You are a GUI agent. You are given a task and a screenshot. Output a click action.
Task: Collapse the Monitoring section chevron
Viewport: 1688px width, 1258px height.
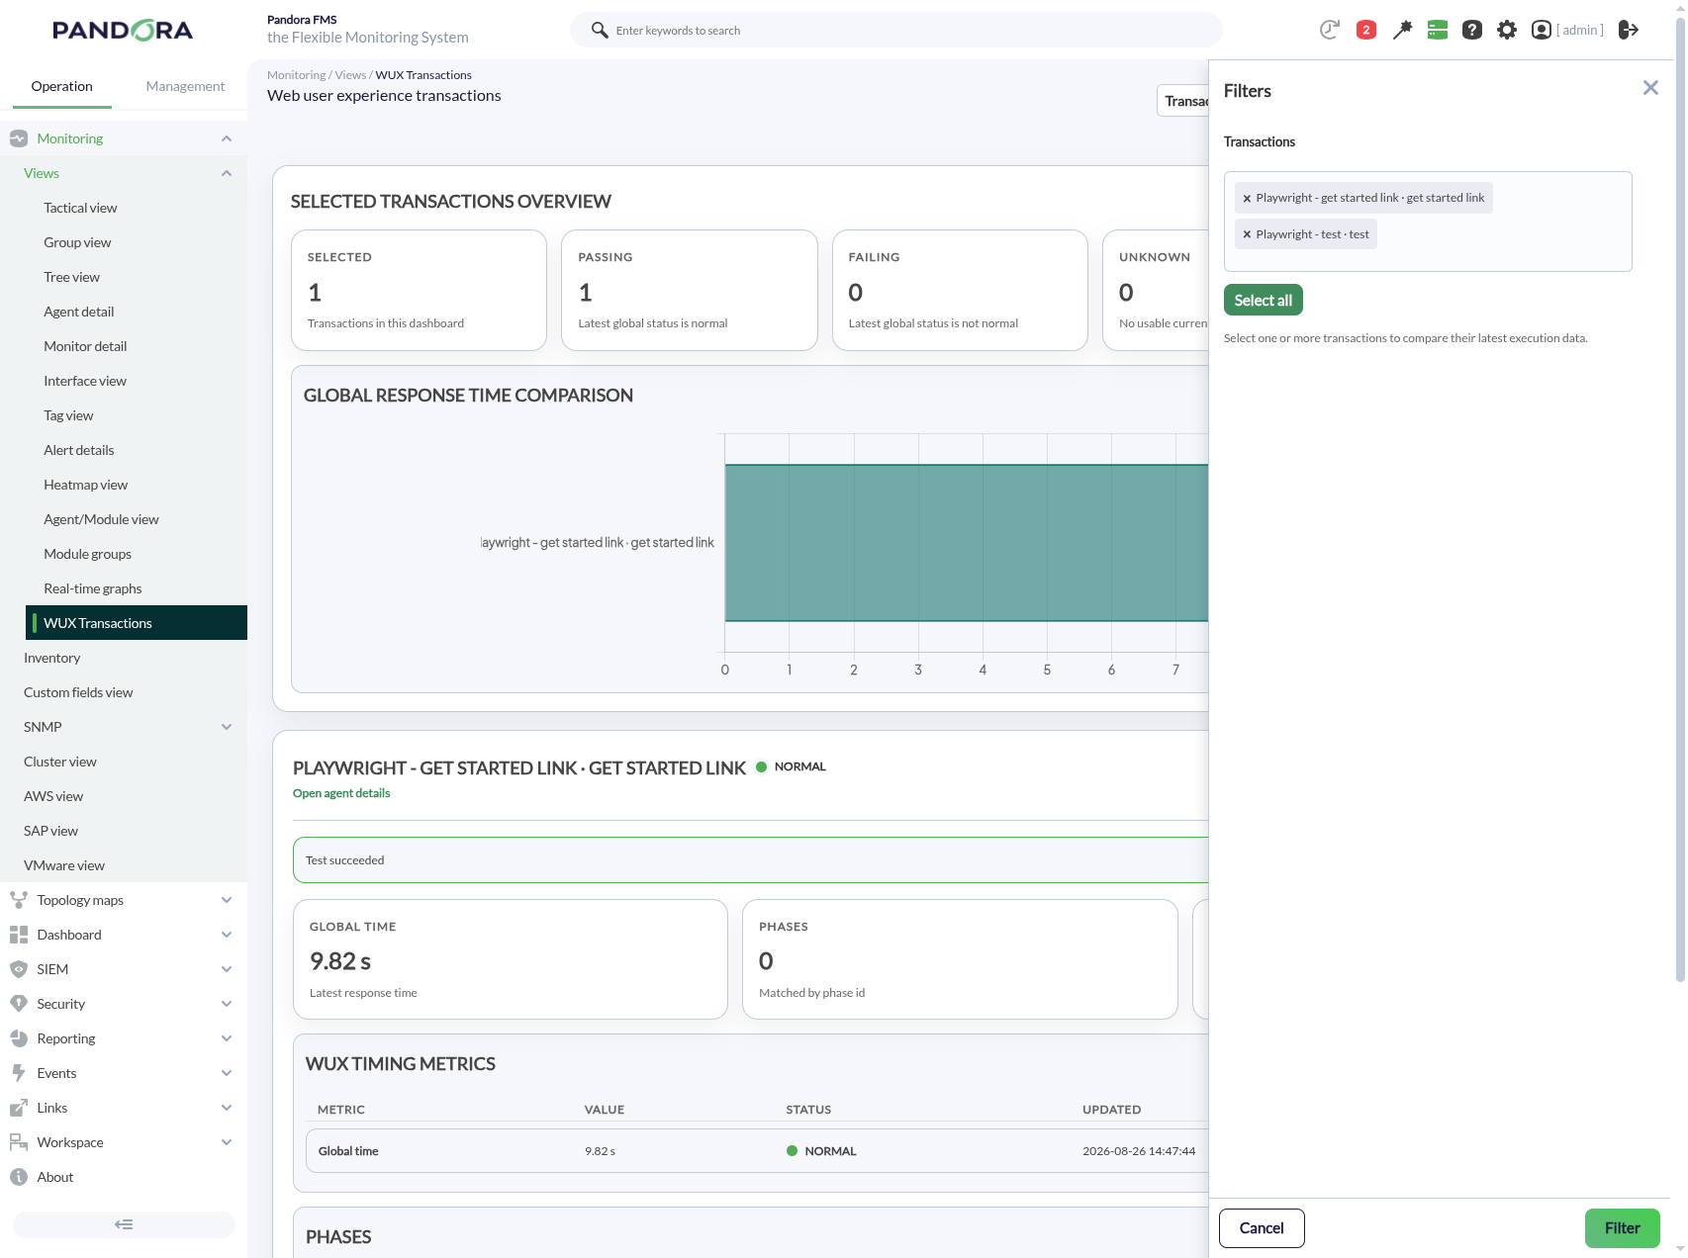click(227, 138)
